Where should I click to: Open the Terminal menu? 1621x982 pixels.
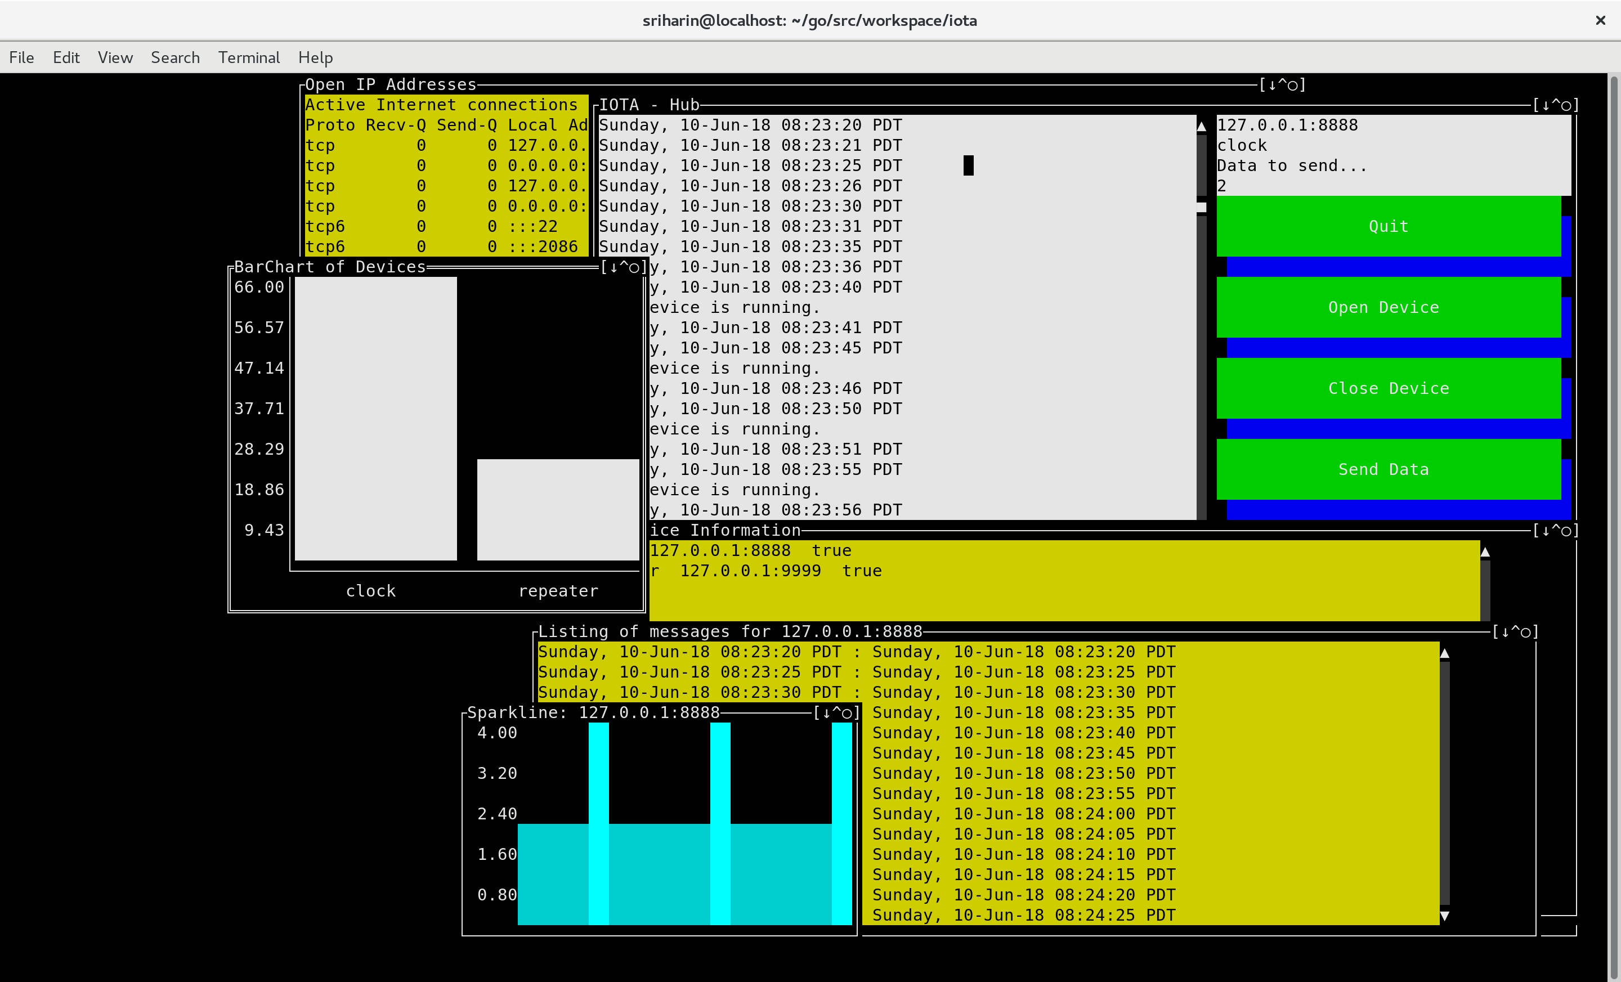pos(249,57)
